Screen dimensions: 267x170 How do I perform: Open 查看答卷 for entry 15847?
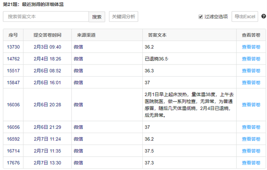pyautogui.click(x=251, y=83)
